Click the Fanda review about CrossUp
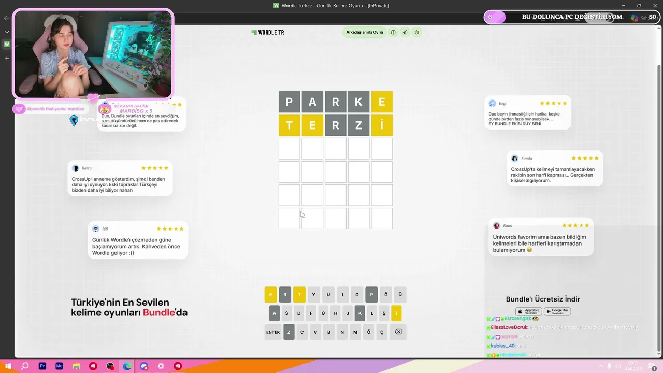Viewport: 663px width, 373px height. pyautogui.click(x=555, y=168)
